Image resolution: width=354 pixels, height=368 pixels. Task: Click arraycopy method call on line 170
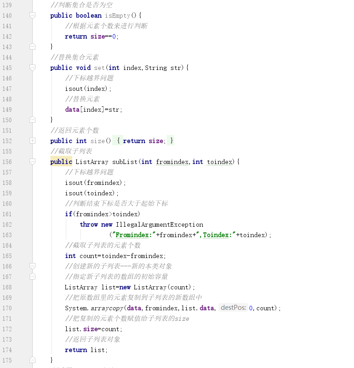pos(107,308)
